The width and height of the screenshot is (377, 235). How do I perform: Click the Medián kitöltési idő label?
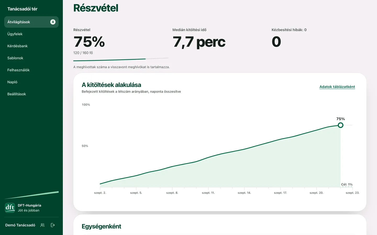(189, 30)
